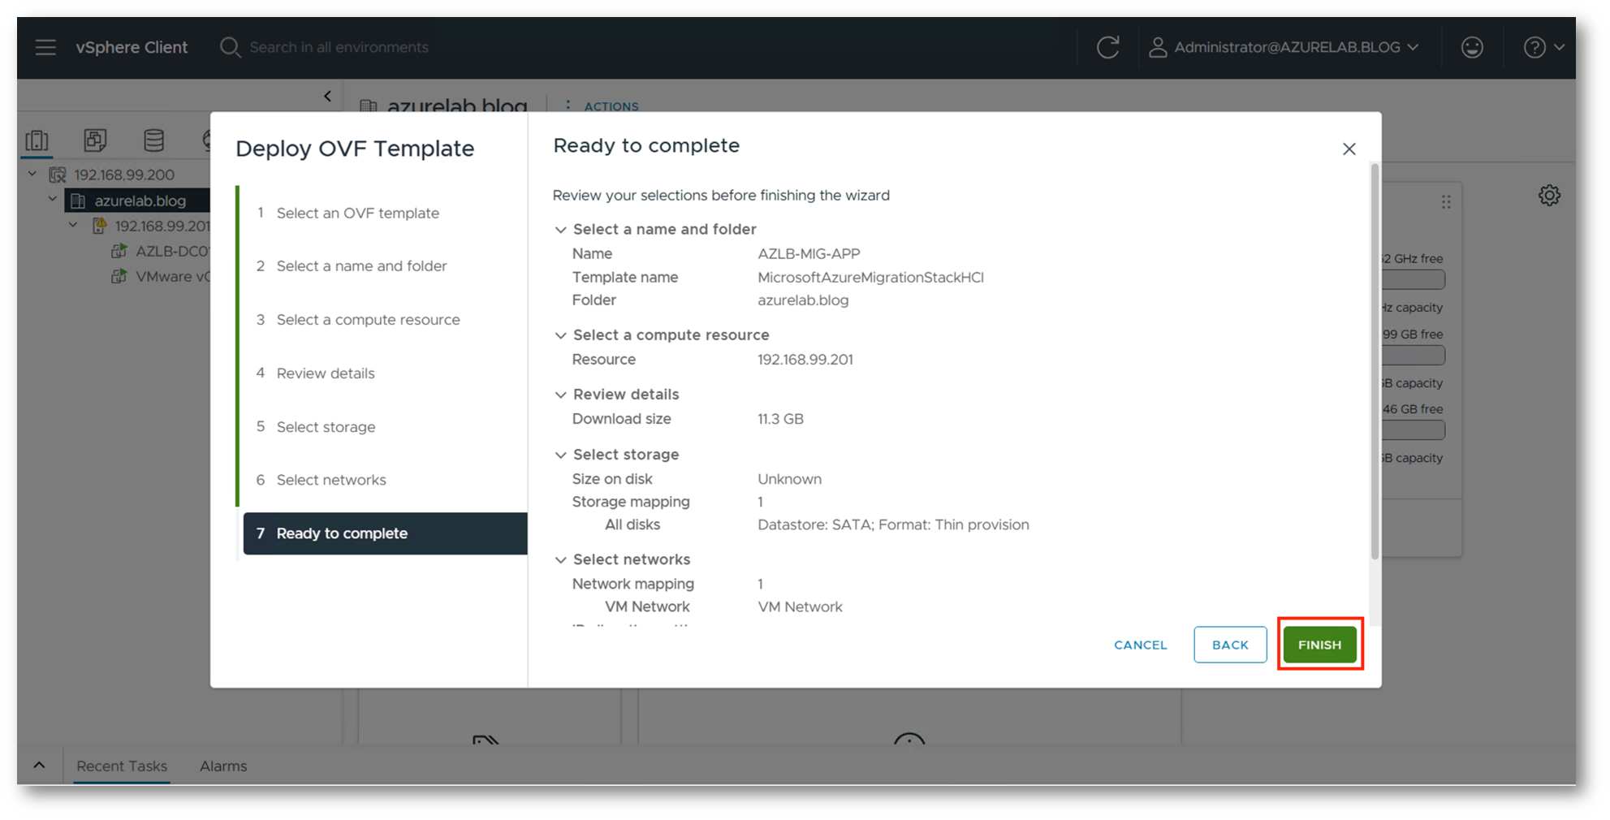Collapse the azurelab.blog tree node
Image resolution: width=1610 pixels, height=820 pixels.
53,199
